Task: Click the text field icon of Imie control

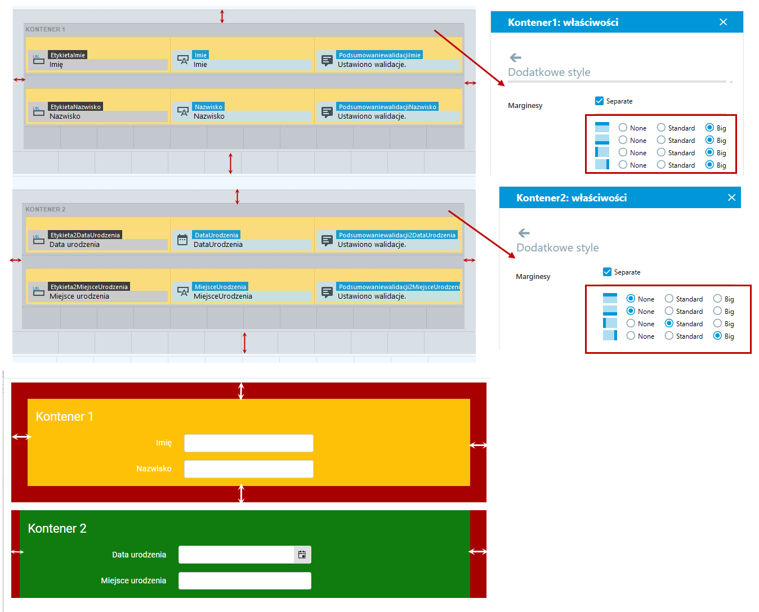Action: click(x=183, y=60)
